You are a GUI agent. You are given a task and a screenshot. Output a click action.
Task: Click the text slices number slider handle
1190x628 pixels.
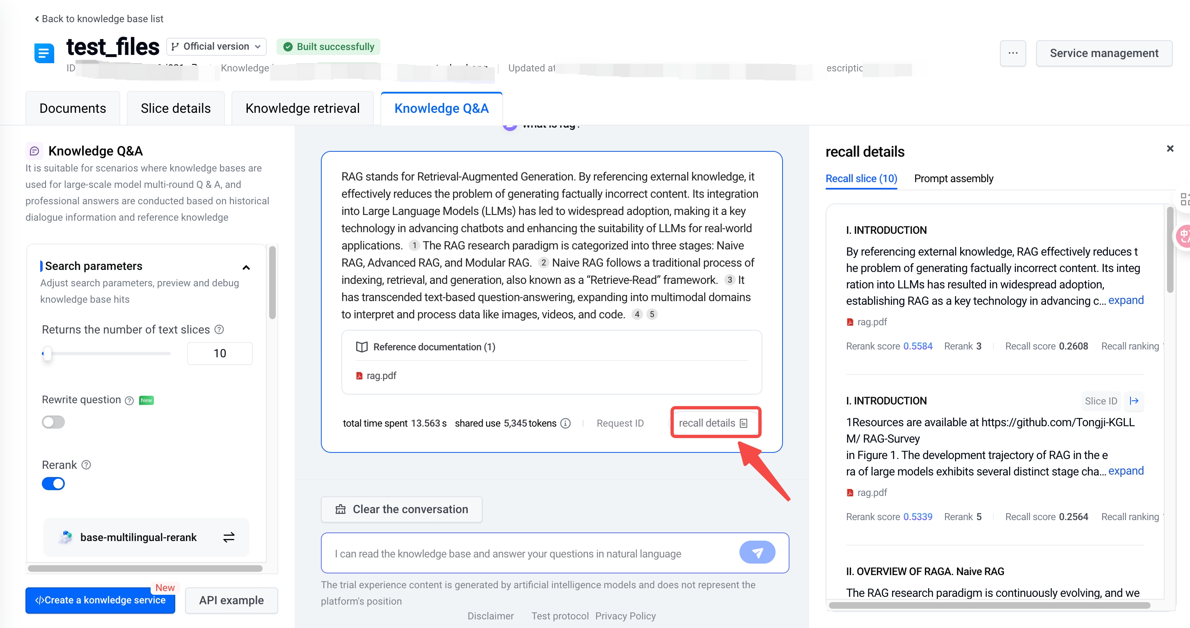(x=47, y=354)
